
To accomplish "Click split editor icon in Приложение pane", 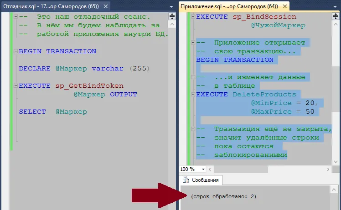I will click(336, 16).
